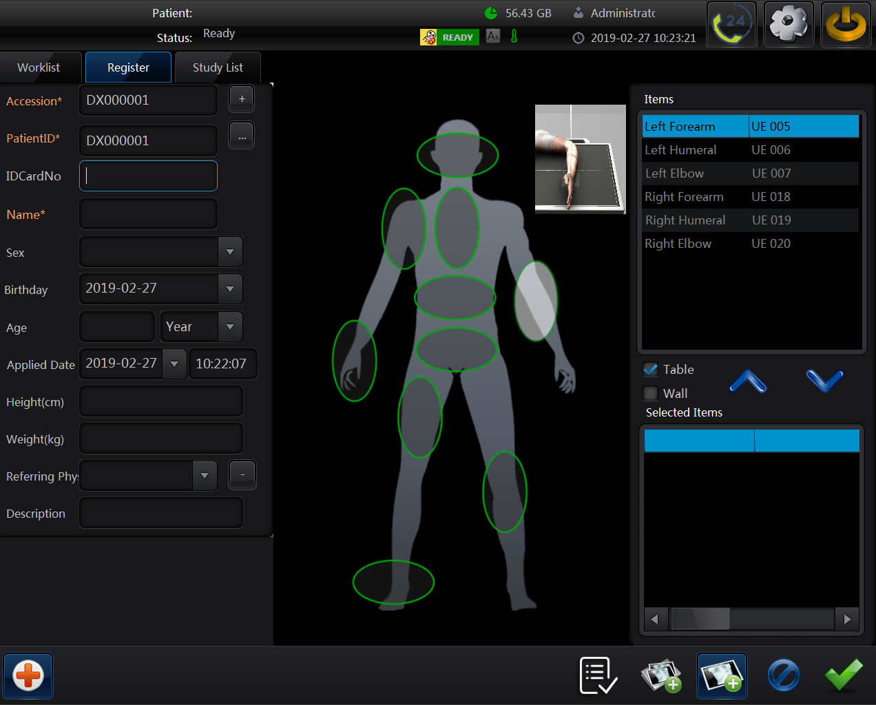The width and height of the screenshot is (876, 705).
Task: Click the Selected Items horizontal scrollbar thumb
Action: click(x=700, y=619)
